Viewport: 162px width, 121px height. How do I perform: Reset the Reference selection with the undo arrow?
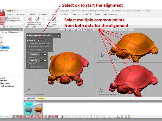pos(45,55)
